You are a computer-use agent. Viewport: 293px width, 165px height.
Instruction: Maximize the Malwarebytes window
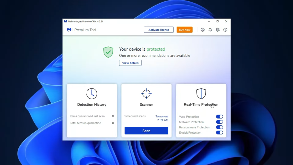(x=217, y=21)
